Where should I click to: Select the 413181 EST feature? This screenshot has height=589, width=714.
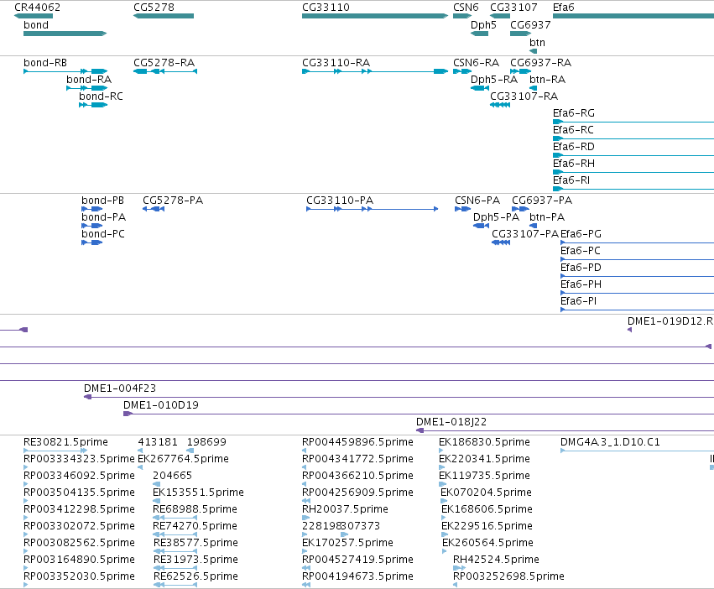point(140,451)
